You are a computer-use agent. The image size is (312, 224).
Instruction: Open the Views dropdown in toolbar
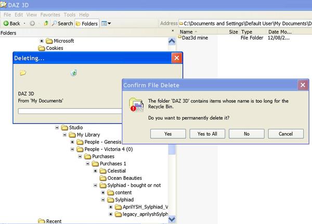(x=106, y=23)
